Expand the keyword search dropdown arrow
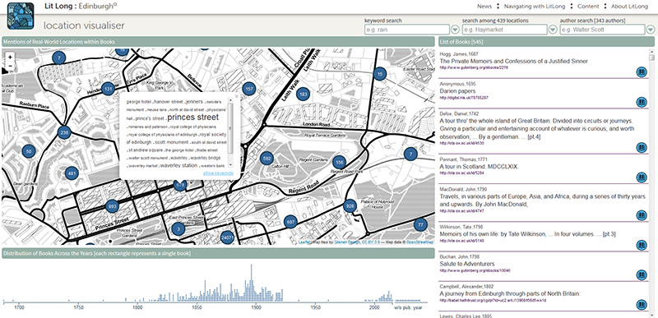 (x=456, y=30)
